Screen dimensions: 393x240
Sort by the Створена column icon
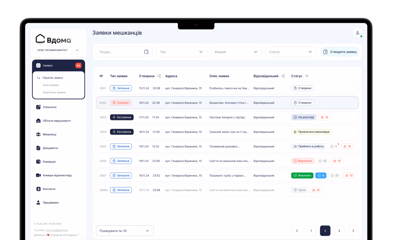tap(159, 76)
